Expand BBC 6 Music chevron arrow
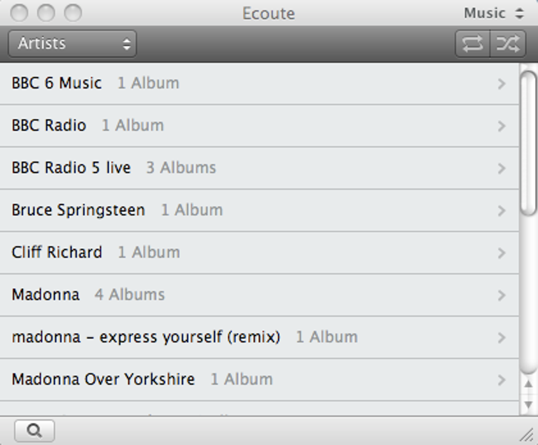538x445 pixels. [502, 84]
